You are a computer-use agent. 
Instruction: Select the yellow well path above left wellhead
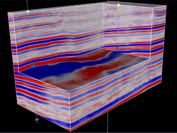[x=27, y=5]
